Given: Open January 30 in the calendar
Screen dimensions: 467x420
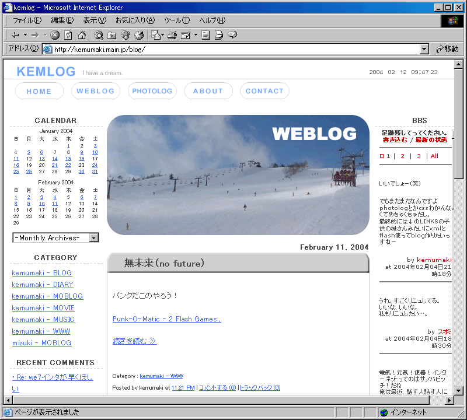Looking at the screenshot, I should pos(81,171).
